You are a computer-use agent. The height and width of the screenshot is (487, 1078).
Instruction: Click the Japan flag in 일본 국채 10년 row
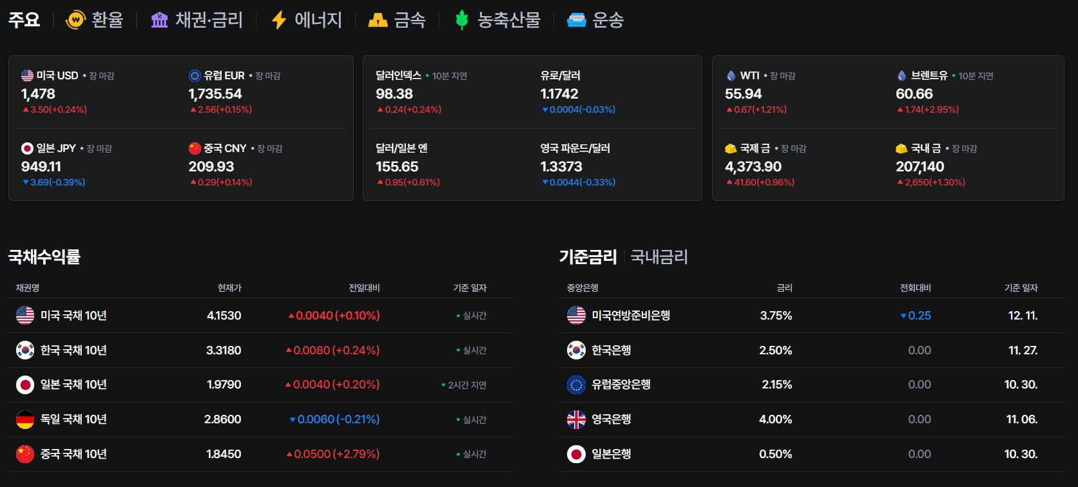click(25, 385)
